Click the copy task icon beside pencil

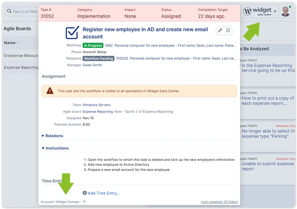pos(228,30)
